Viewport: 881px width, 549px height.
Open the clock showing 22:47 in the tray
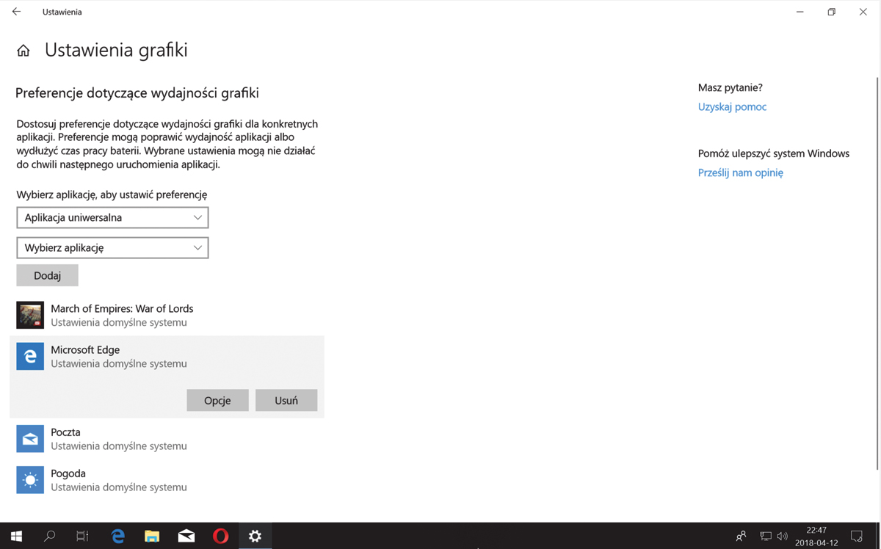coord(816,536)
